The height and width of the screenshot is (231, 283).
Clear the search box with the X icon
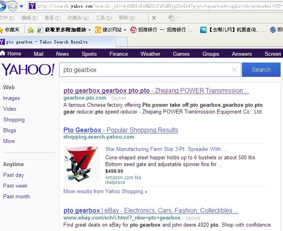pyautogui.click(x=234, y=70)
